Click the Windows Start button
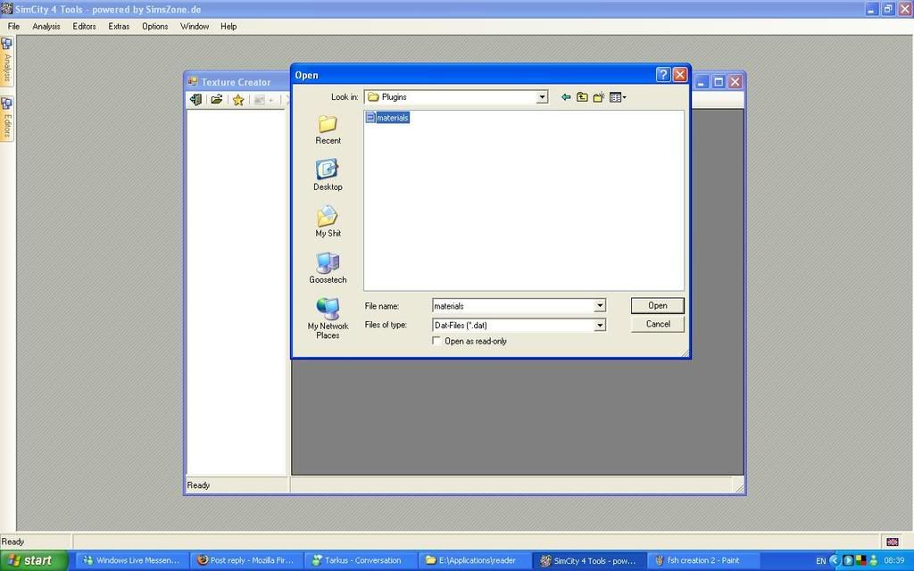This screenshot has height=571, width=914. [33, 560]
